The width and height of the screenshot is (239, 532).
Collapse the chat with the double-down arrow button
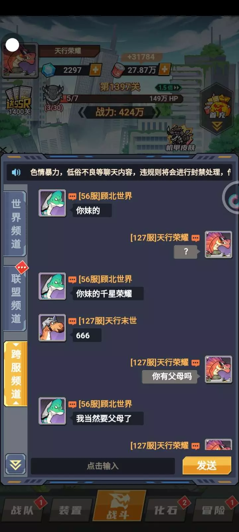pyautogui.click(x=16, y=464)
